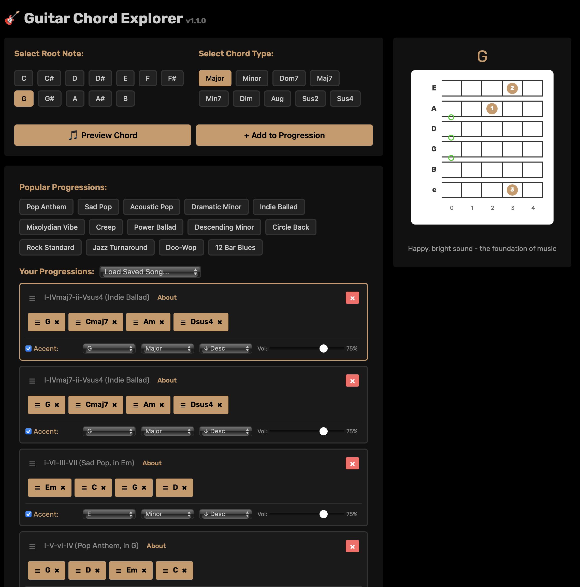Change the accent direction from Desc

click(x=225, y=348)
